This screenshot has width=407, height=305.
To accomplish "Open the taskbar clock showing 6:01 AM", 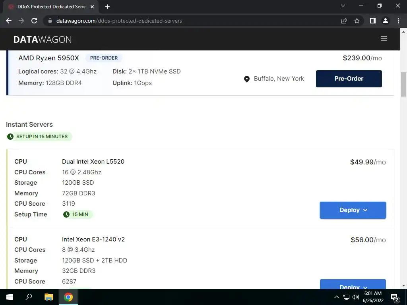I will pos(373,297).
